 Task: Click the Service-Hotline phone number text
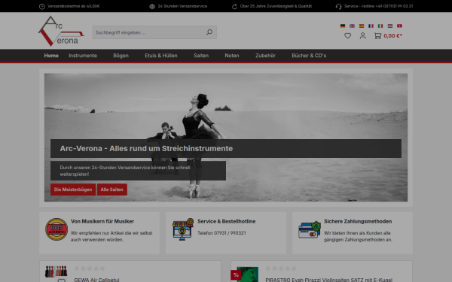(378, 6)
